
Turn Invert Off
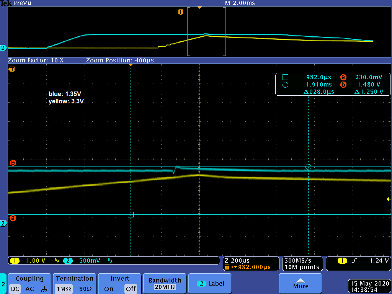(131, 289)
